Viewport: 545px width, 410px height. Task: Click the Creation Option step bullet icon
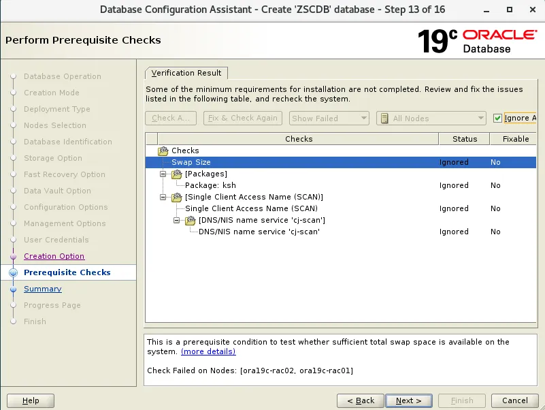tap(13, 257)
